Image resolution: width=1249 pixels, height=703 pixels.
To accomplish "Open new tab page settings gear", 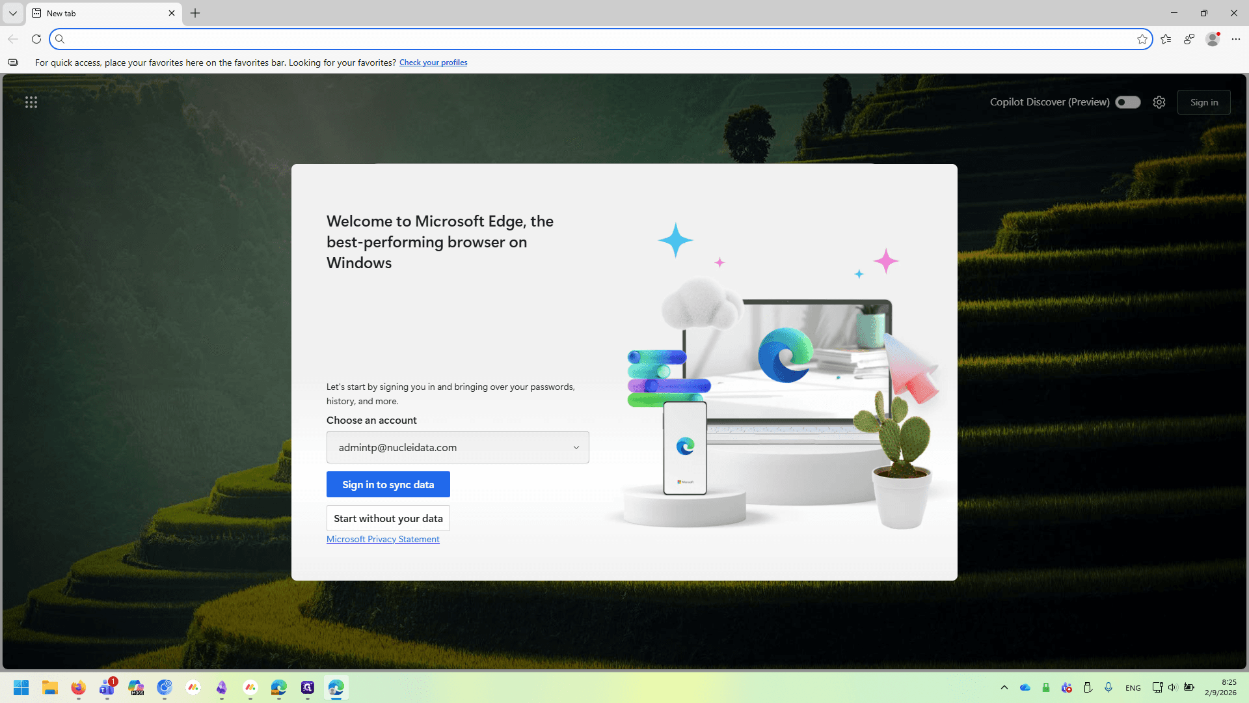I will point(1159,102).
